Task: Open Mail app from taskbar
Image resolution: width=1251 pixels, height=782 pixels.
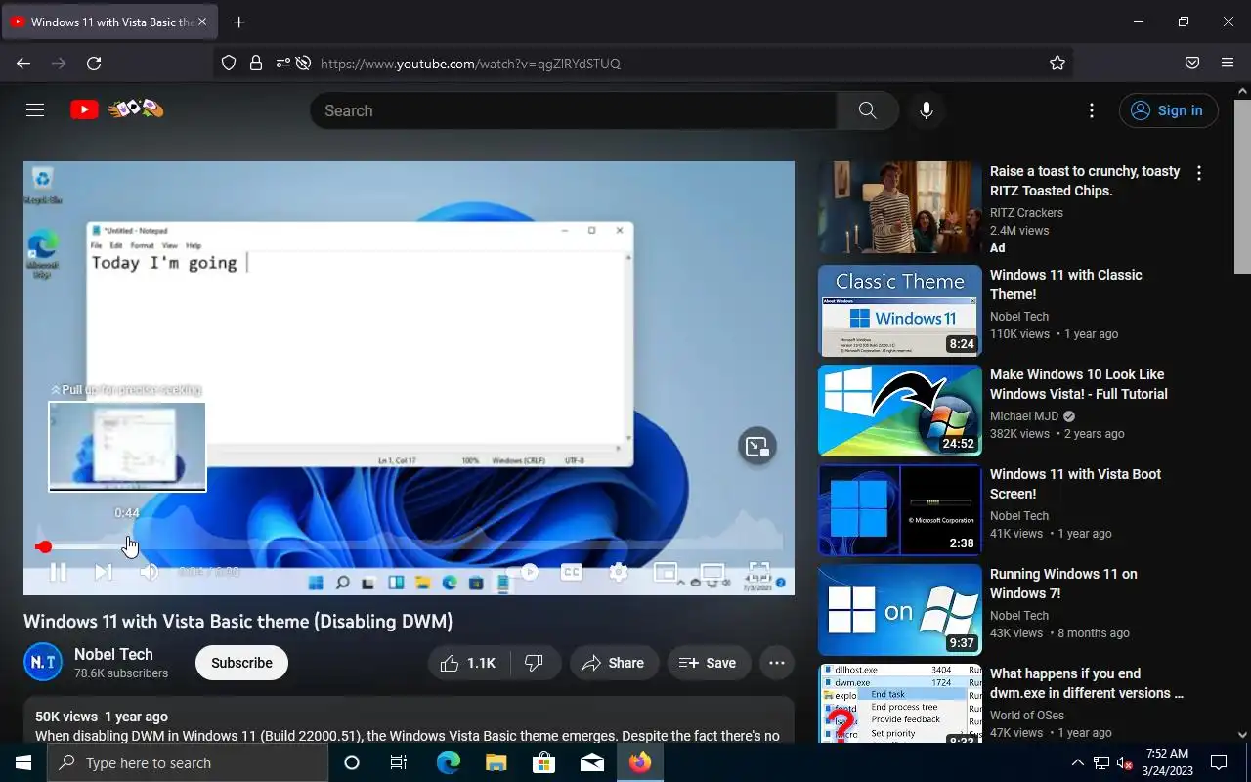Action: (x=591, y=762)
